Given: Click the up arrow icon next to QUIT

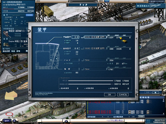Looking at the screenshot, I should [14, 121].
